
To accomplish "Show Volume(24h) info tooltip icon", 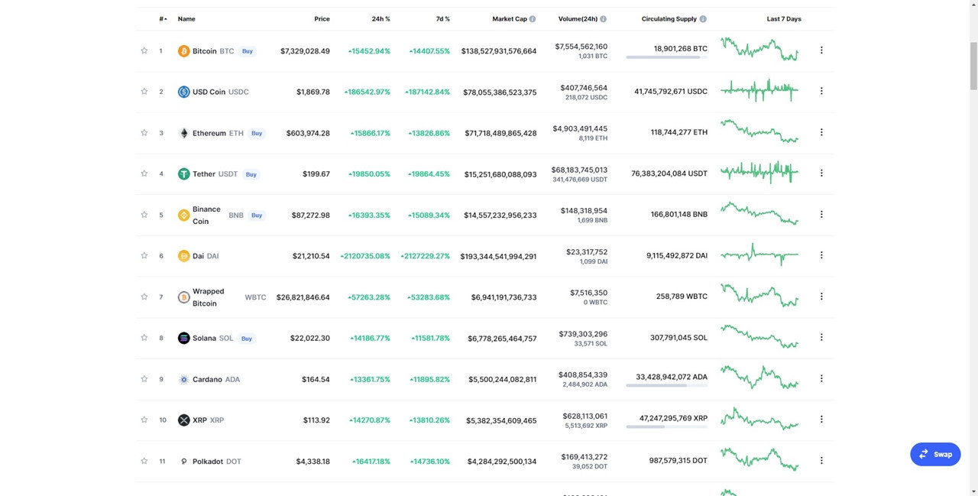I will click(x=603, y=19).
